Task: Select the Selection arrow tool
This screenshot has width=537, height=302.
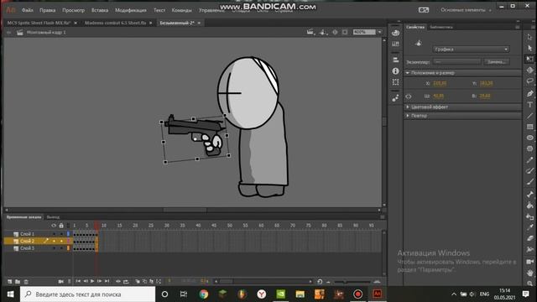Action: (529, 37)
